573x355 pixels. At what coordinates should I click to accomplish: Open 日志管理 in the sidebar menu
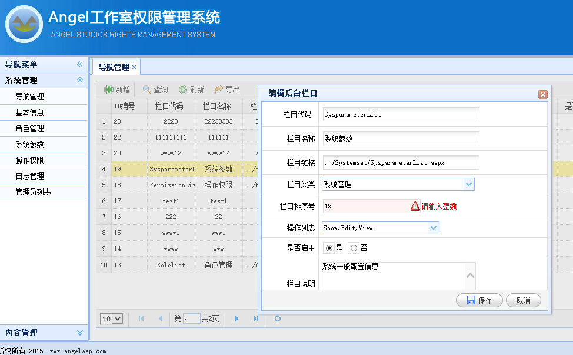(29, 176)
